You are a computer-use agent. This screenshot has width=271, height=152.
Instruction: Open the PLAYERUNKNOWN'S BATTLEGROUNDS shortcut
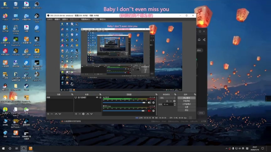pyautogui.click(x=16, y=123)
